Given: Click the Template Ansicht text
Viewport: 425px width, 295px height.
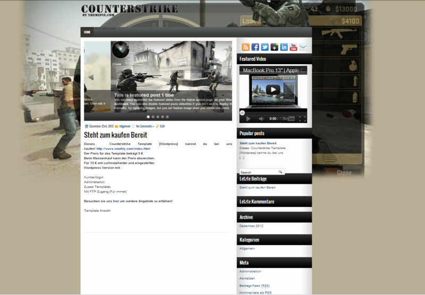Looking at the screenshot, I should [97, 211].
